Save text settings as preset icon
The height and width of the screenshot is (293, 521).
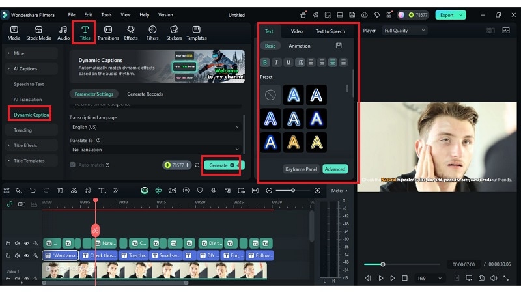(x=339, y=46)
